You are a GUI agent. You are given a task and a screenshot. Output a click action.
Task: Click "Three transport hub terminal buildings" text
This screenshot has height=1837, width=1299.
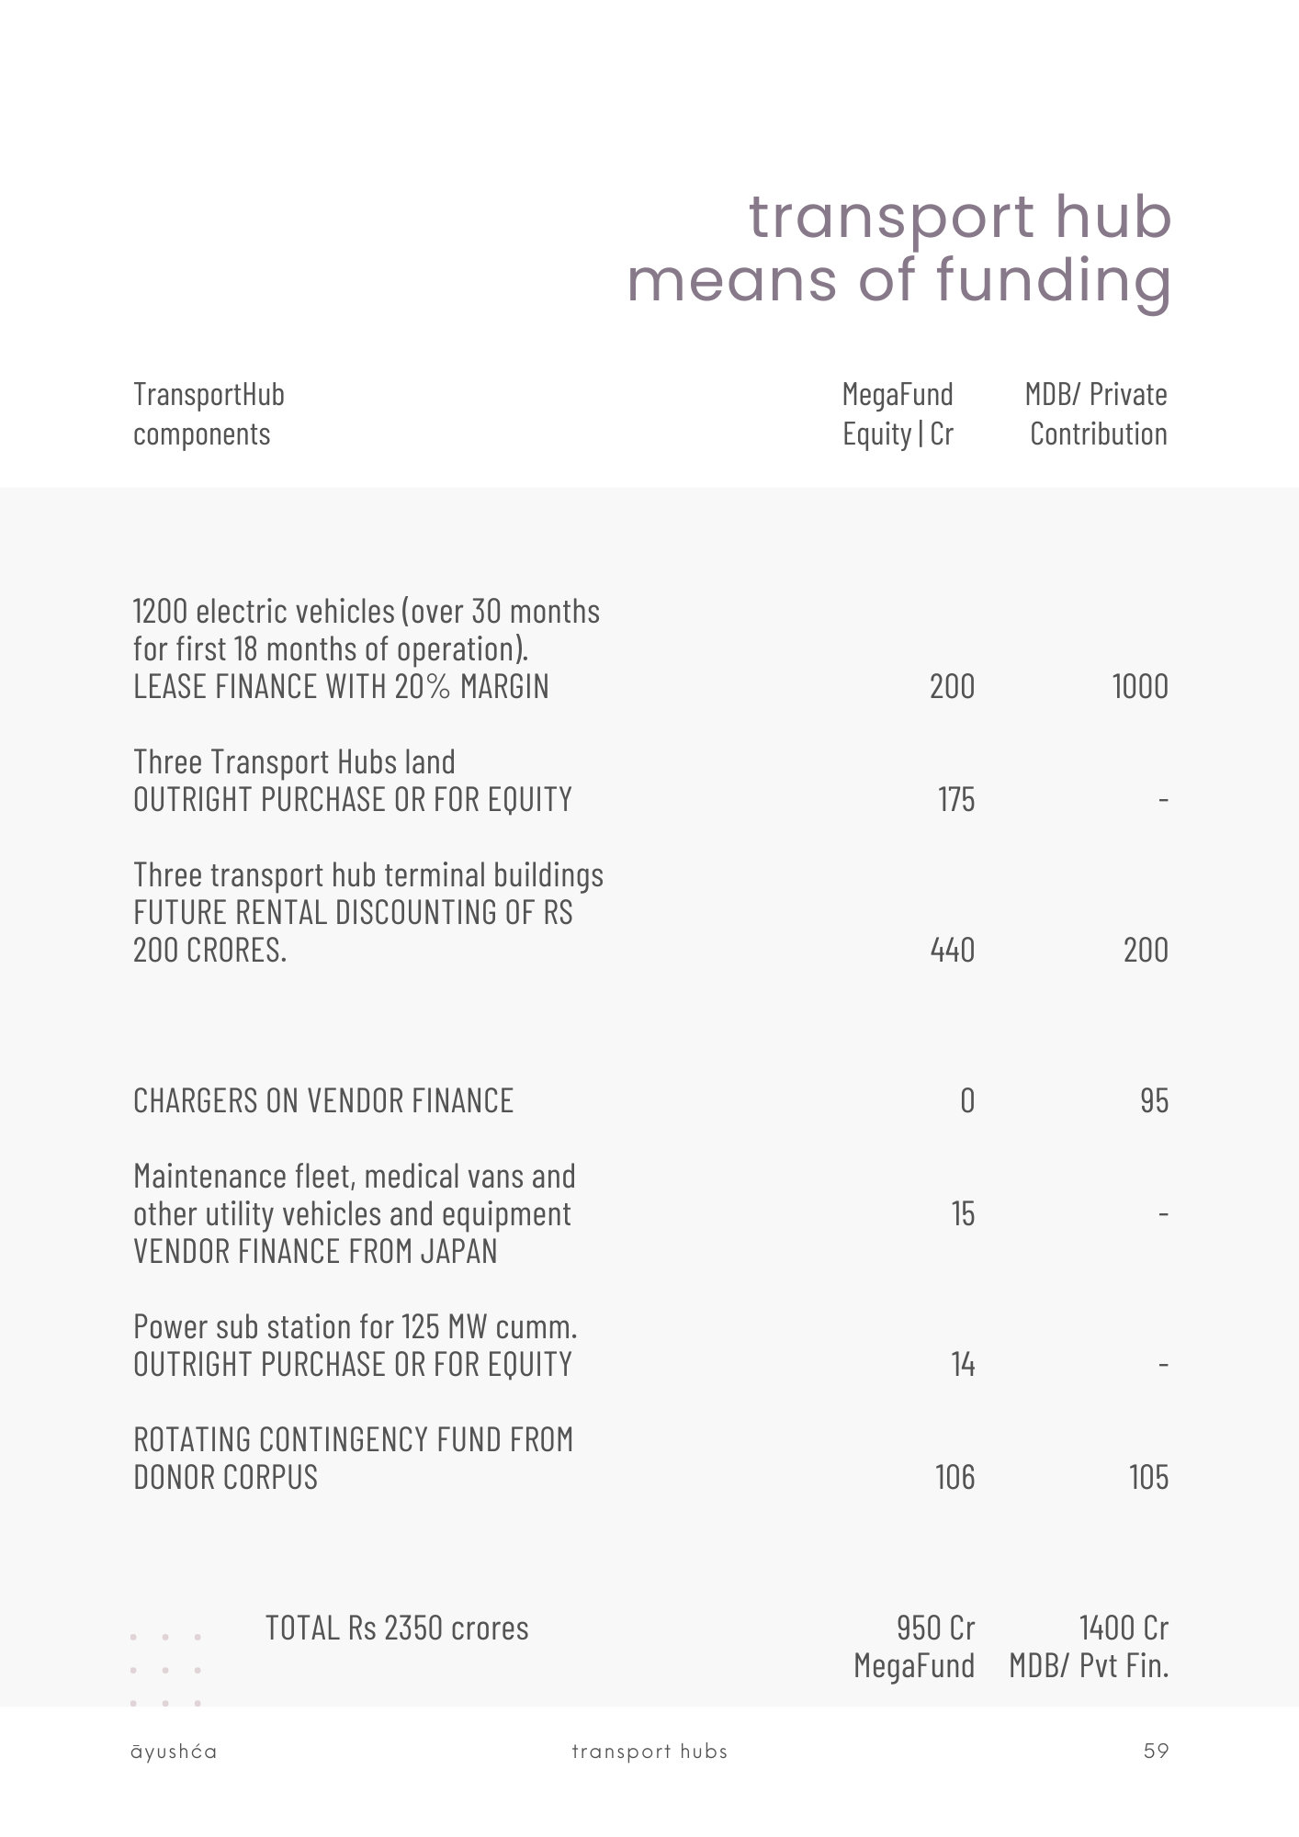coord(368,874)
